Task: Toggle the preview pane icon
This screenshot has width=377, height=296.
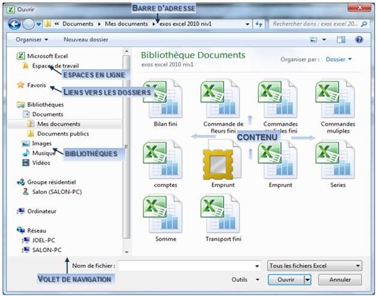Action: pyautogui.click(x=341, y=40)
